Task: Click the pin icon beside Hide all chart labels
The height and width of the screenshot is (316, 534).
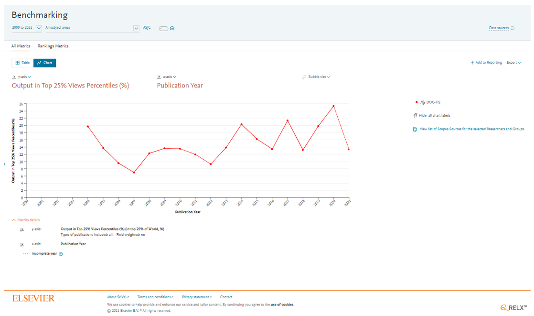Action: click(x=415, y=115)
